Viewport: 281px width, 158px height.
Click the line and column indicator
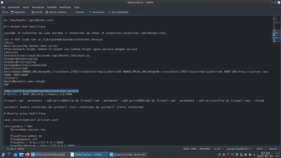coord(15,149)
